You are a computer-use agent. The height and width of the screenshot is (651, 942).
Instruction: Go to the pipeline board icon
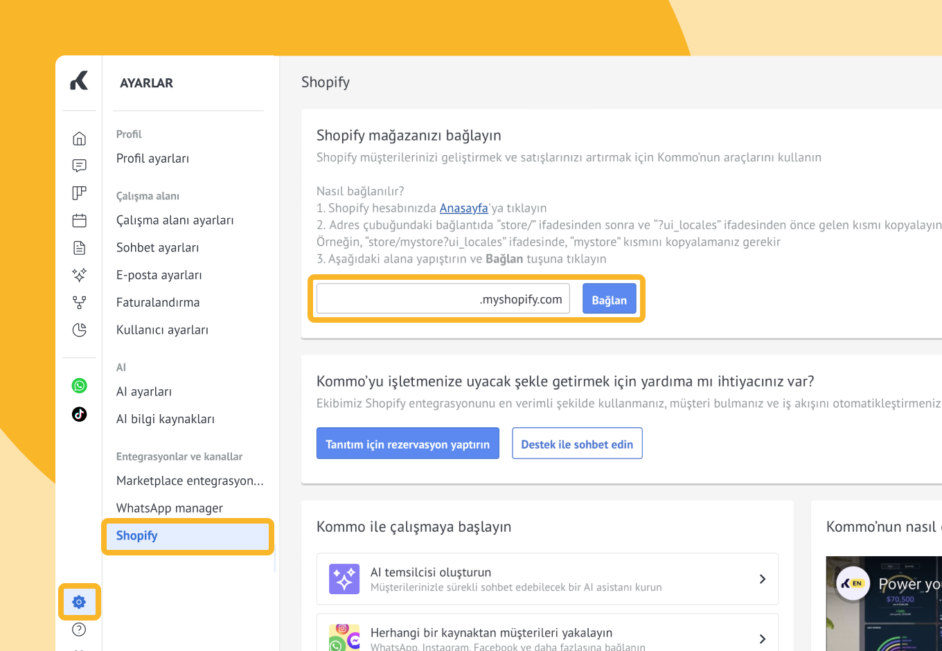click(80, 193)
